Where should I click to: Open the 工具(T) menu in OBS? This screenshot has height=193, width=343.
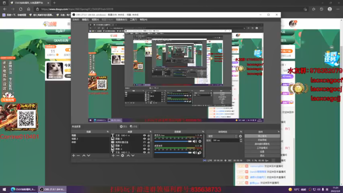point(133,20)
